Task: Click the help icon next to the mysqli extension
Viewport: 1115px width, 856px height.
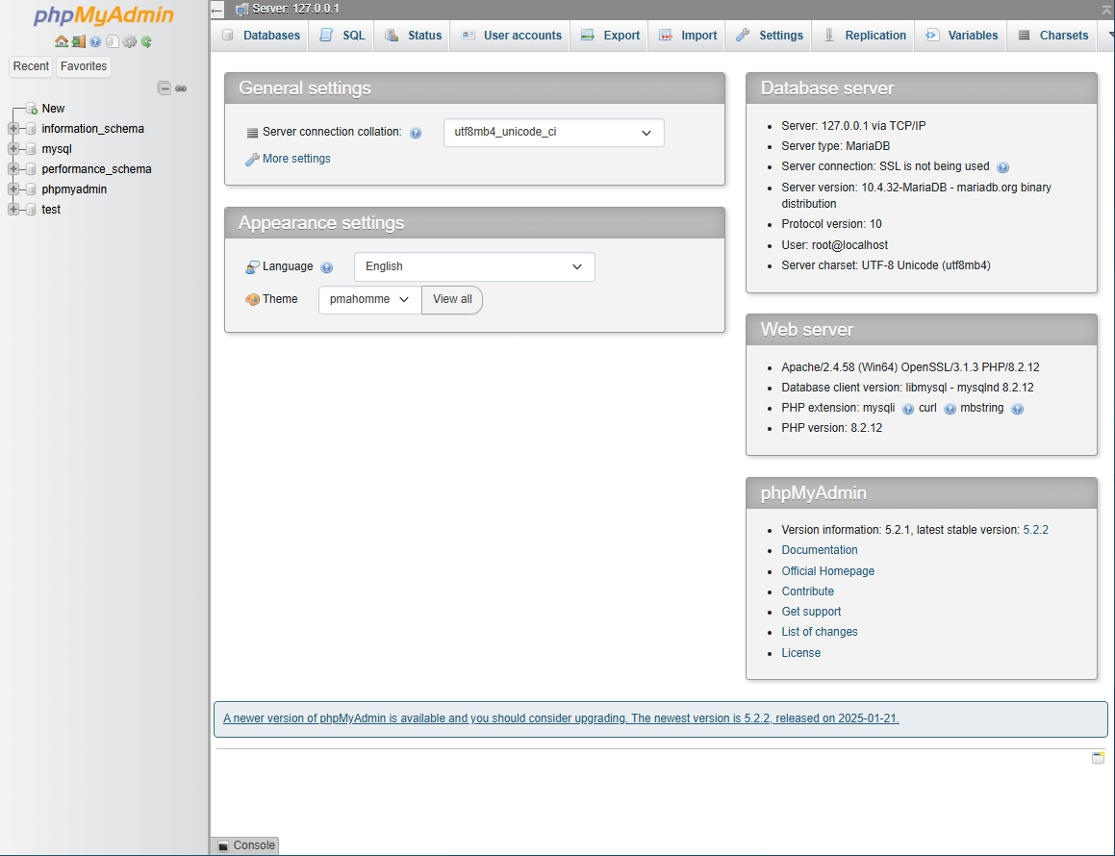Action: pos(907,408)
